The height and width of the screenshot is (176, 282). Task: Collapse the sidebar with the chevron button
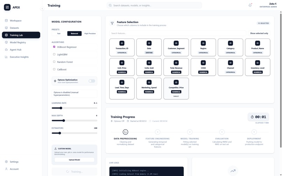[x=42, y=8]
